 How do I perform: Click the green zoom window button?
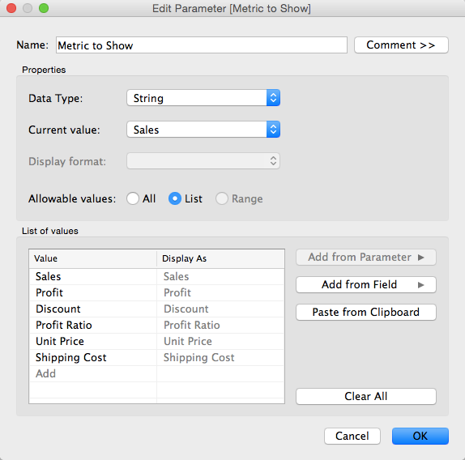(44, 8)
